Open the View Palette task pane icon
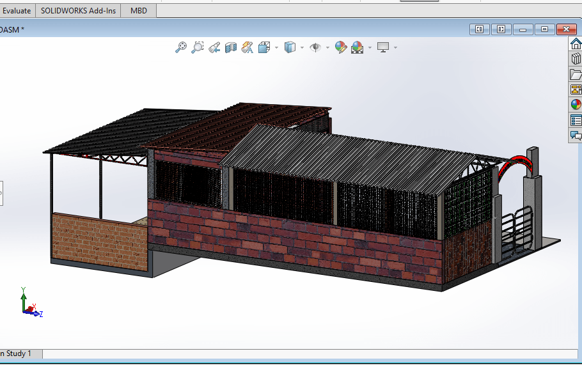582x365 pixels. [x=576, y=89]
